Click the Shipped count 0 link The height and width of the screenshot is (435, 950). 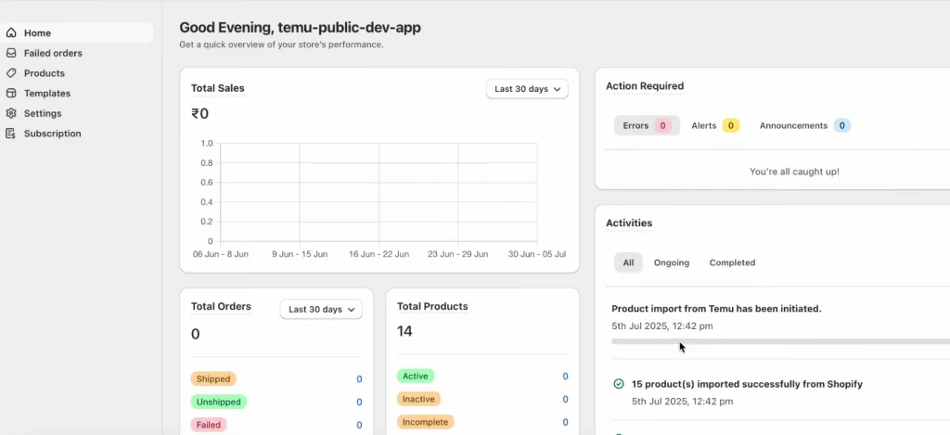pos(359,379)
